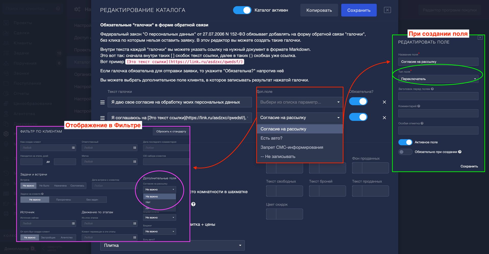Click the 'Копировать' button

[319, 10]
